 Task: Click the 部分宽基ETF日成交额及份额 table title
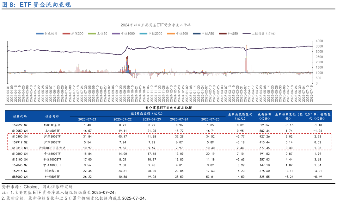click(x=168, y=107)
